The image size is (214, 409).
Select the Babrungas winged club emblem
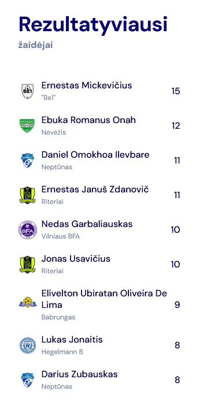pos(27,302)
